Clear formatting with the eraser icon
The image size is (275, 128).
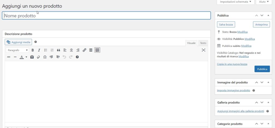click(x=38, y=57)
